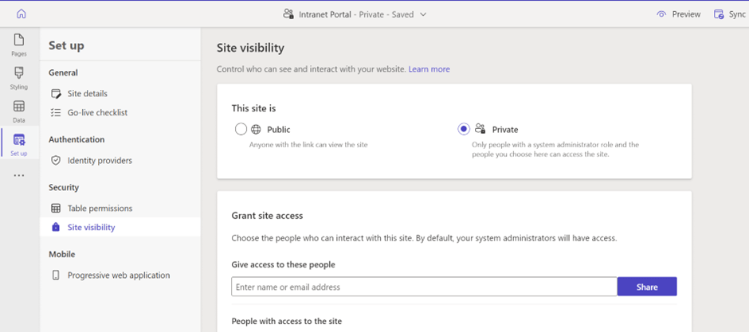Image resolution: width=749 pixels, height=332 pixels.
Task: Click the Home icon in top bar
Action: [x=22, y=14]
